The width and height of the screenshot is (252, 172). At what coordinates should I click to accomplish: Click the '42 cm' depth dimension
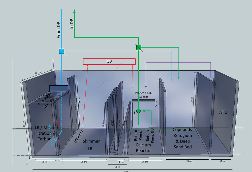38,73
